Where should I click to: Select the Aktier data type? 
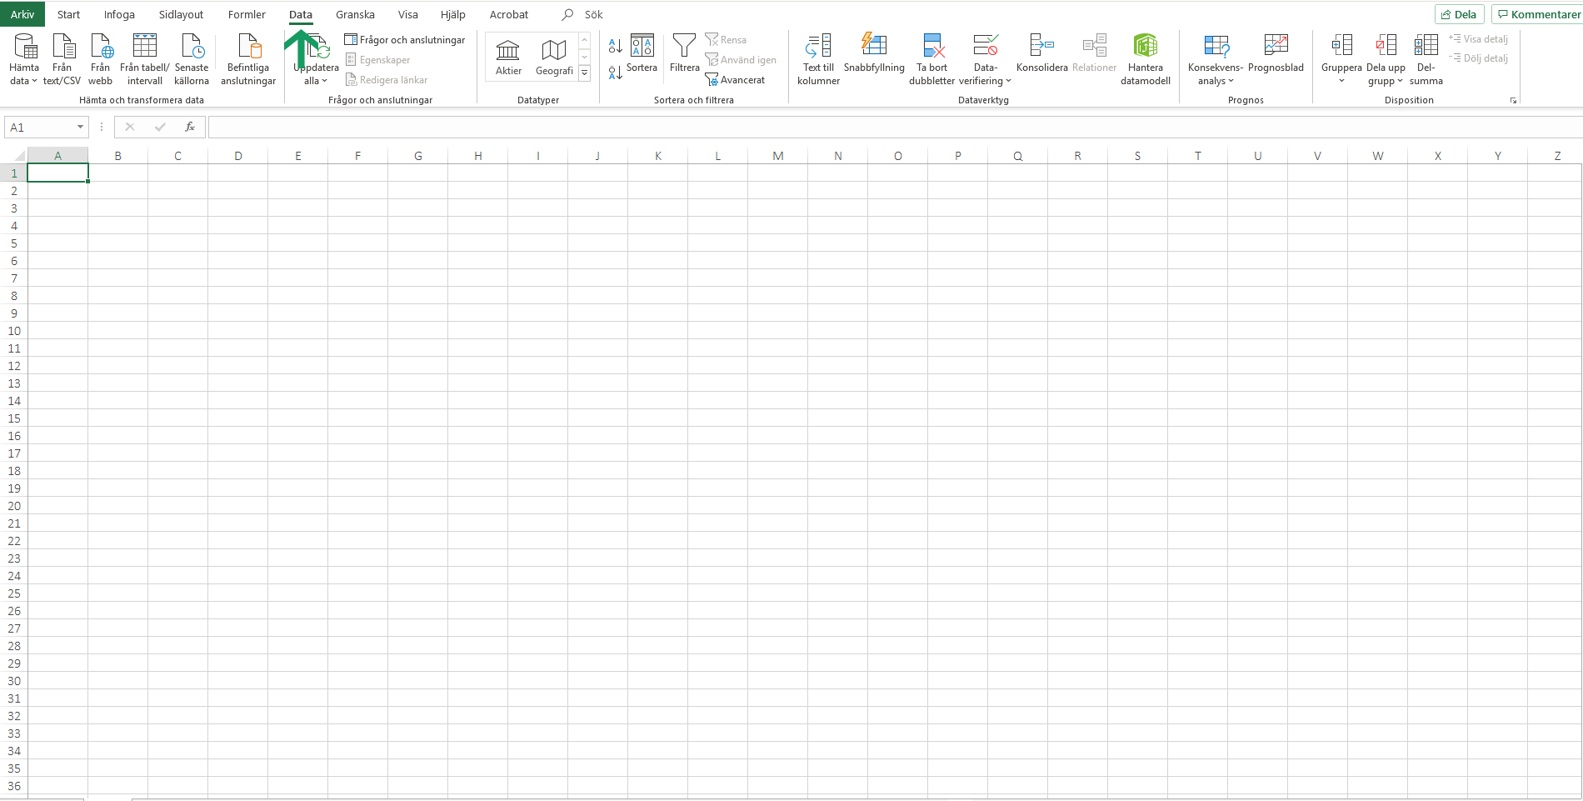click(508, 58)
